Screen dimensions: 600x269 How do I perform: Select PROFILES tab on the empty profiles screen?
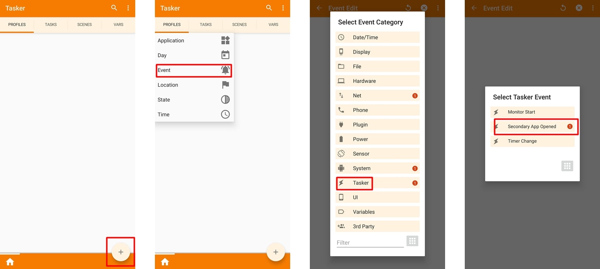(17, 25)
